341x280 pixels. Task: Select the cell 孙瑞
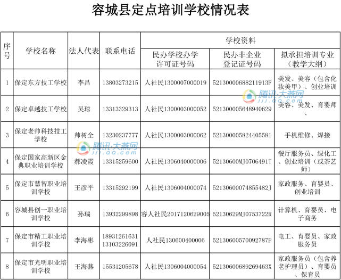pyautogui.click(x=84, y=214)
